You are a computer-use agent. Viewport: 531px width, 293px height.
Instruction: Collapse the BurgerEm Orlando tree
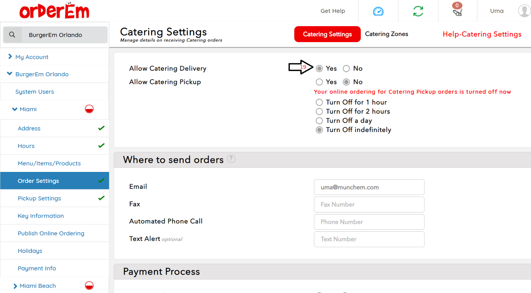10,74
